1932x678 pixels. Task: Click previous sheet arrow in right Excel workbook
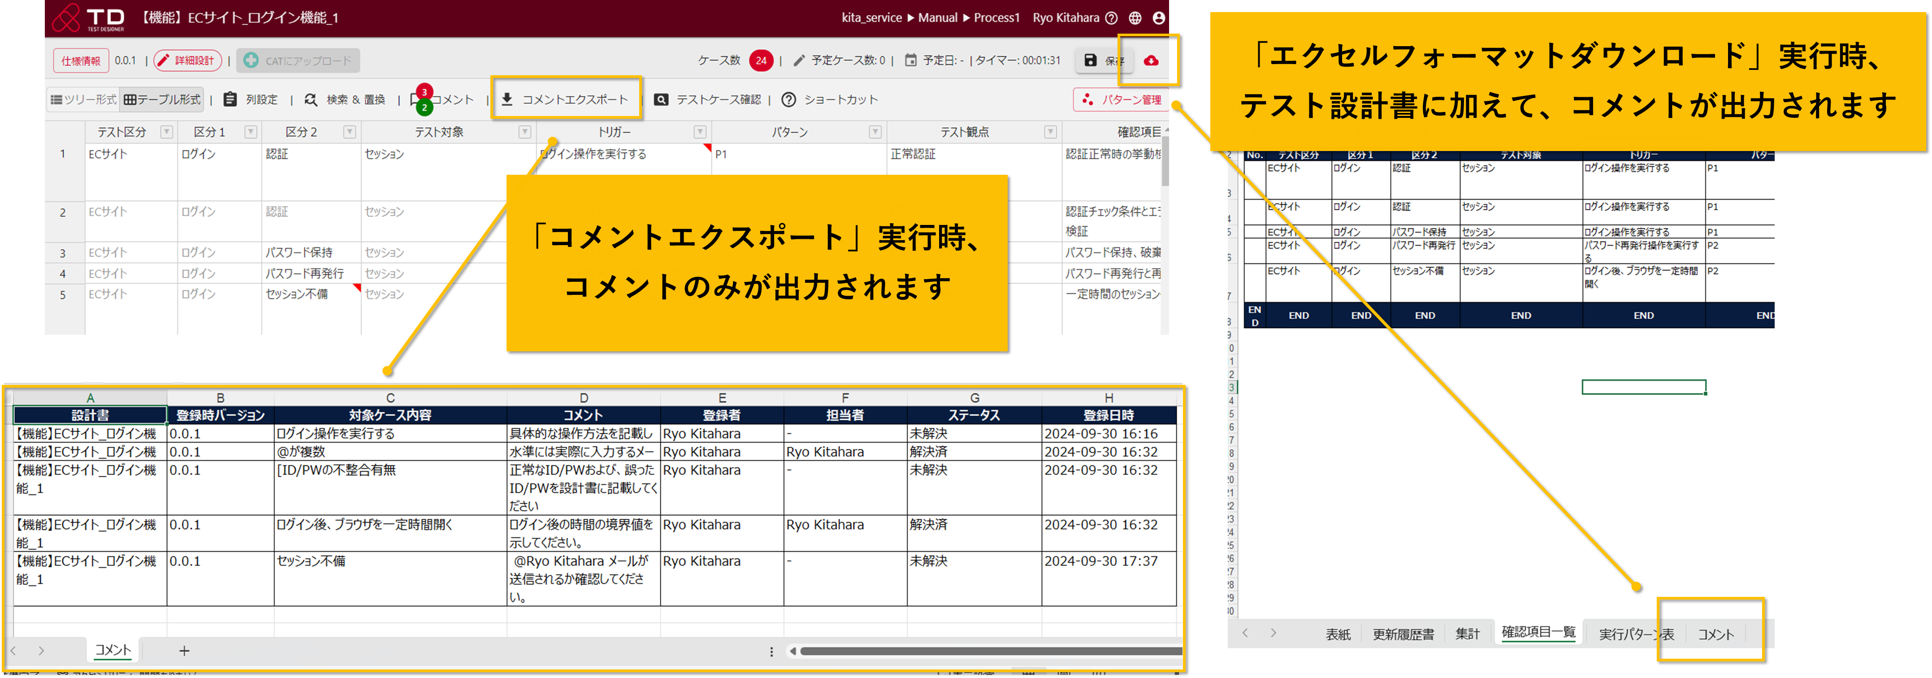pos(1246,633)
